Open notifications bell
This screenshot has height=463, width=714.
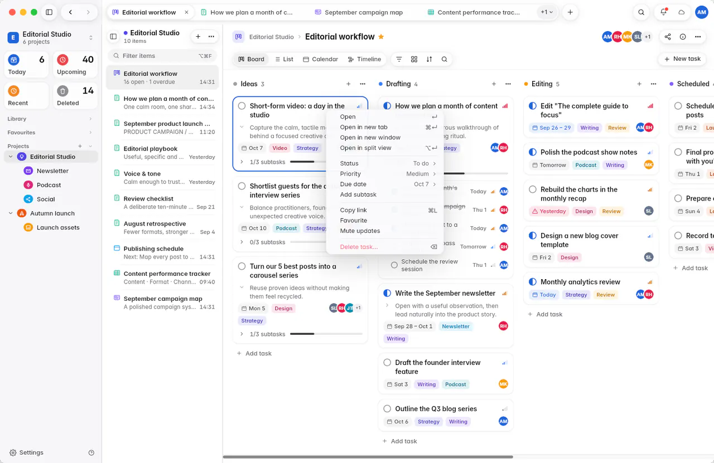[x=663, y=12]
